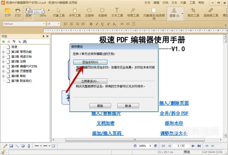Image resolution: width=228 pixels, height=155 pixels.
Task: Click the 添加水印(W) button in the dialog
Action: [90, 62]
